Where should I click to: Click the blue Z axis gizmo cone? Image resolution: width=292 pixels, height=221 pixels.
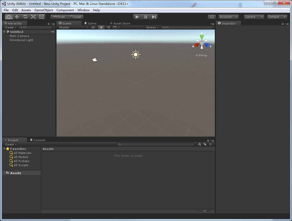[x=207, y=45]
